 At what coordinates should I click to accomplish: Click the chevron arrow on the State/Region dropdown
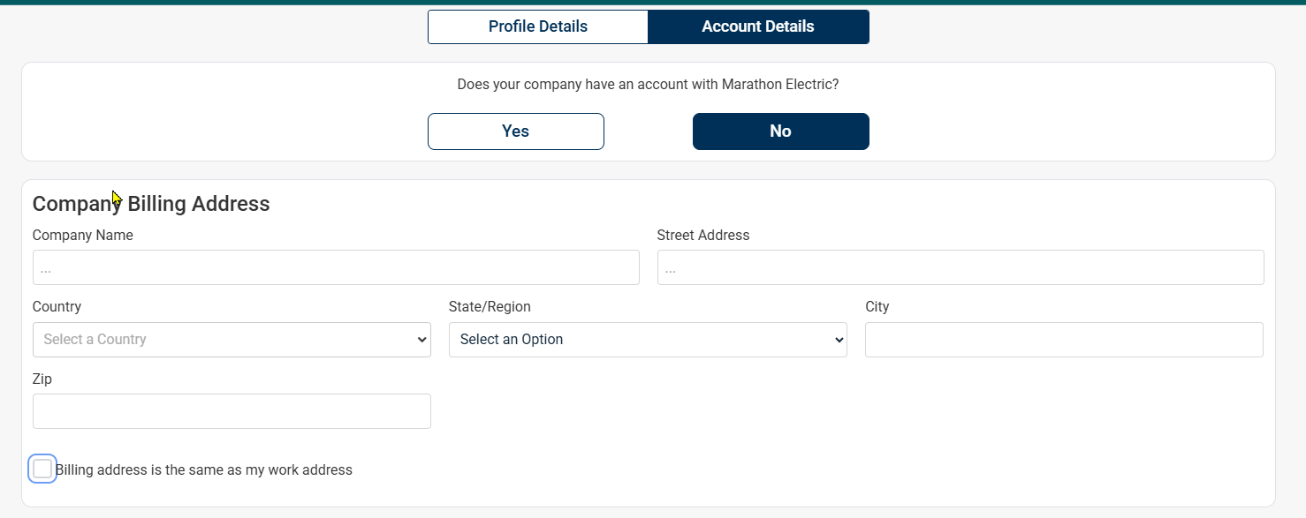tap(838, 341)
